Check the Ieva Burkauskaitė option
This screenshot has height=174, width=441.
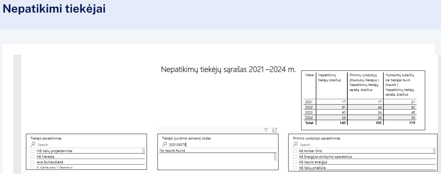coord(33,162)
